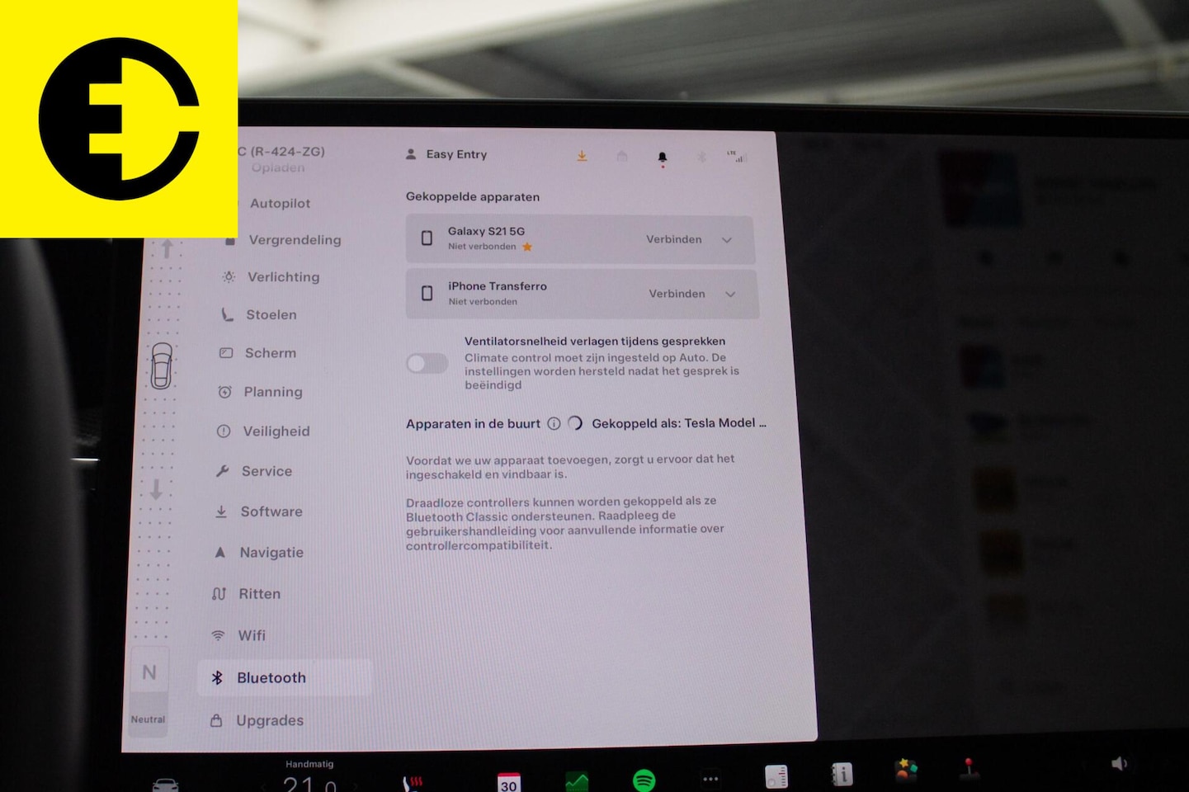Open the Arcade joystick icon
The width and height of the screenshot is (1189, 792).
(x=969, y=769)
